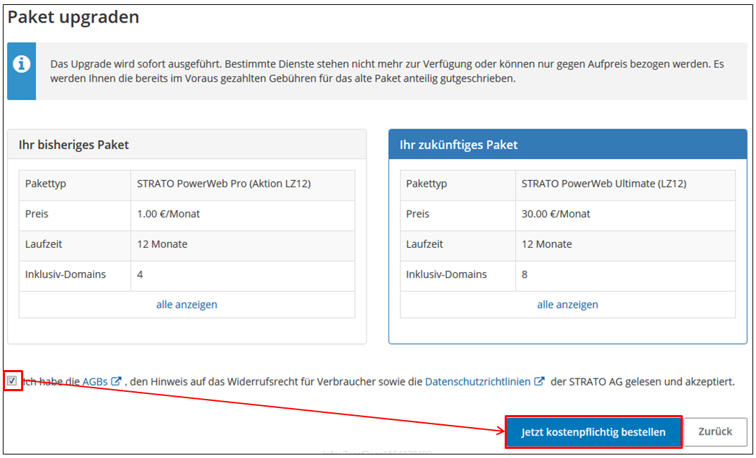Click external-link icon next to AGBs

click(116, 381)
